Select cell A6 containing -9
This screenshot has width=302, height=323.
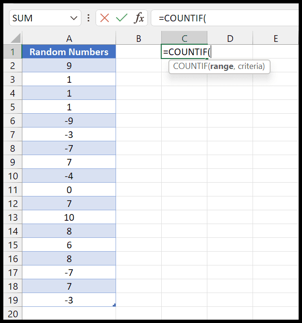pyautogui.click(x=69, y=120)
